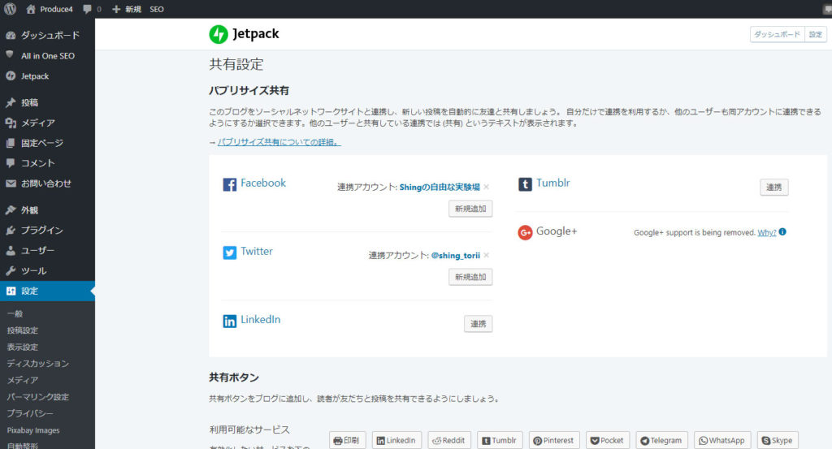This screenshot has width=832, height=449.
Task: Click the Tumblr icon
Action: [525, 184]
